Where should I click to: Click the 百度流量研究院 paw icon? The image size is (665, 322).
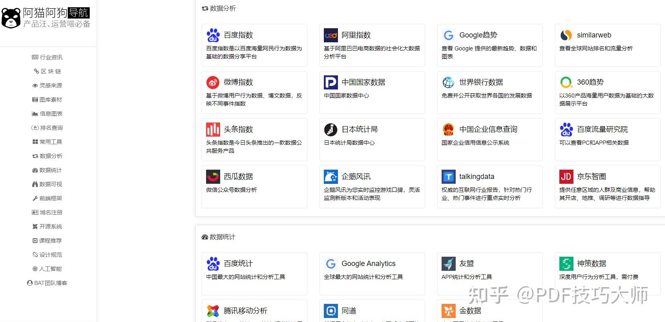pyautogui.click(x=566, y=130)
